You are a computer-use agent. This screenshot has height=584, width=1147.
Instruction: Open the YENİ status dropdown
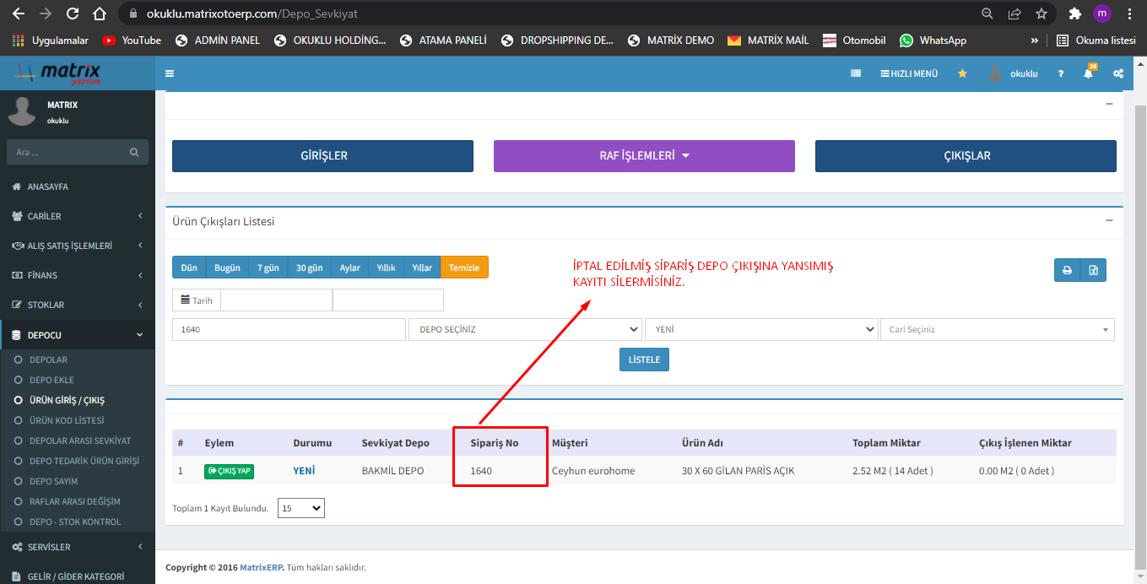(x=760, y=329)
